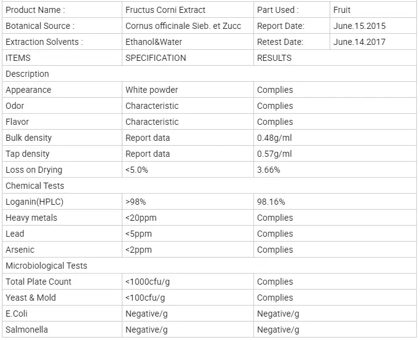The image size is (420, 340).
Task: Click the Loganin(HPLC) row label
Action: (34, 202)
